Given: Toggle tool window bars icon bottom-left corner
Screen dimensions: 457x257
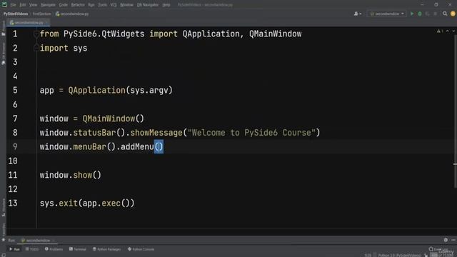Looking at the screenshot, I should pyautogui.click(x=3, y=255).
